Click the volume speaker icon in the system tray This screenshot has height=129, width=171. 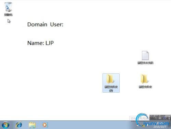pyautogui.click(x=148, y=125)
